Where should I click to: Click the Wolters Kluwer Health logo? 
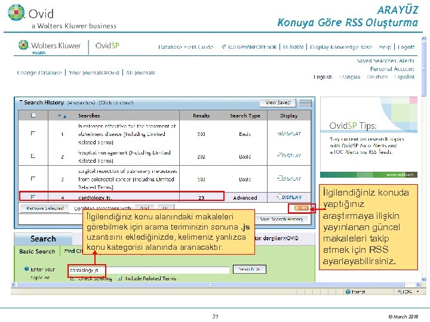(x=50, y=47)
